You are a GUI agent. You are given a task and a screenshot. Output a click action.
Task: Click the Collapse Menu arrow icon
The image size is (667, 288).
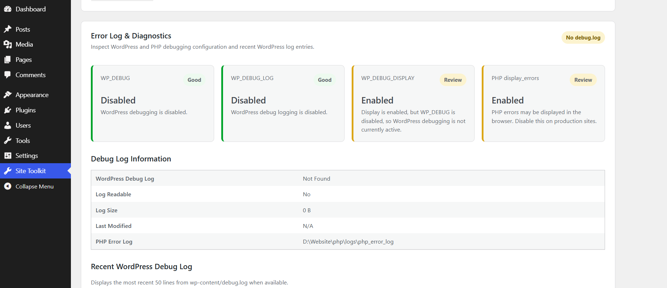point(7,186)
